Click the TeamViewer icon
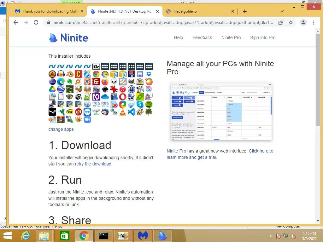The height and width of the screenshot is (242, 323). (x=87, y=112)
